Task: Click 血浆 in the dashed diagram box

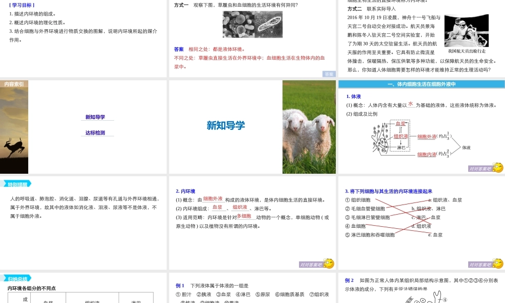Action: (x=400, y=124)
